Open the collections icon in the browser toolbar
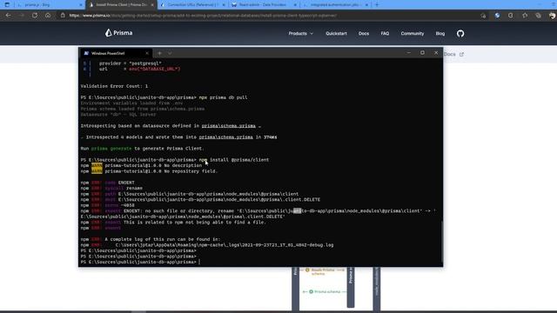The width and height of the screenshot is (557, 313). tap(538, 16)
